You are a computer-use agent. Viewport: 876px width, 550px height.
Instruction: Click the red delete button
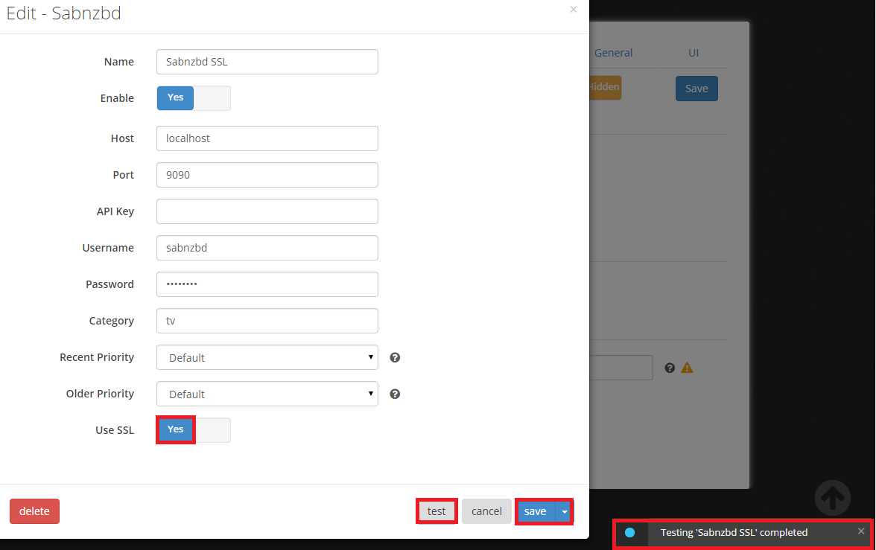point(34,511)
